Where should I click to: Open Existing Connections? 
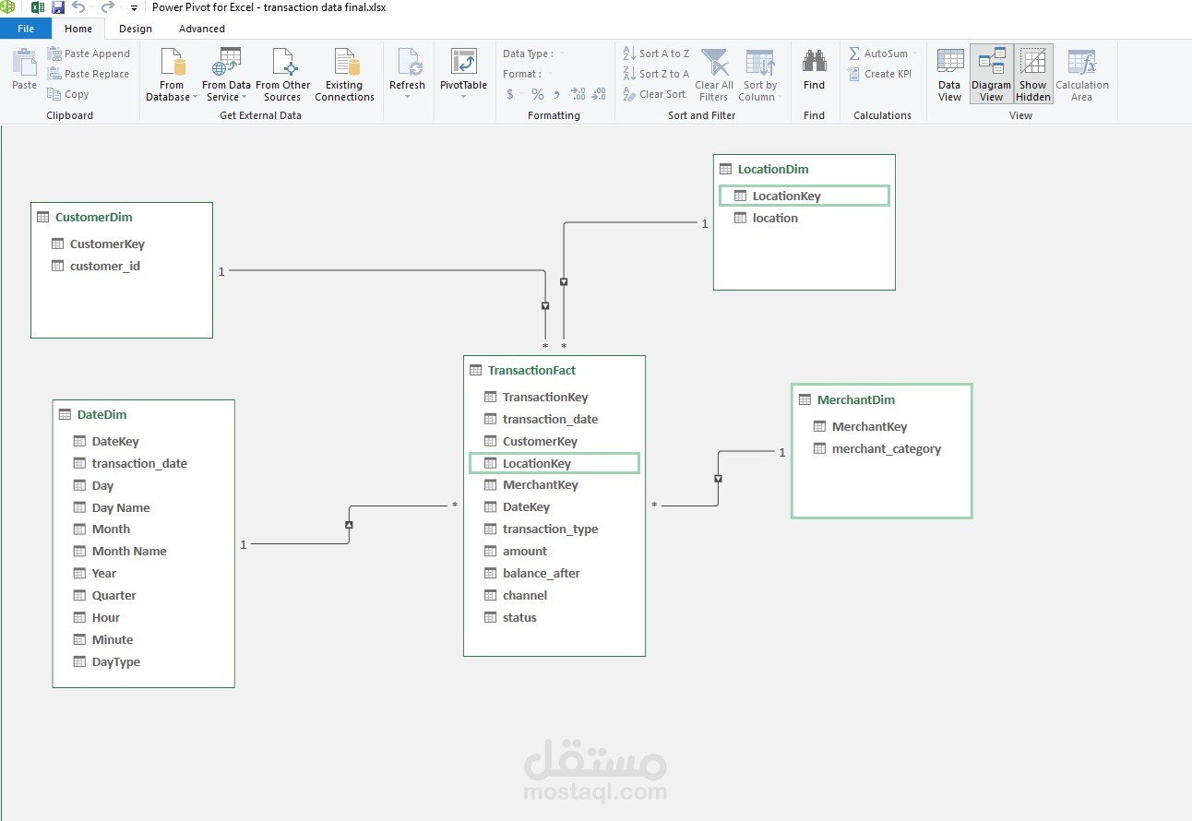(344, 73)
